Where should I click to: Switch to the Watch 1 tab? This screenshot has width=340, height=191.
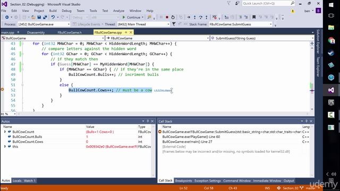click(30, 180)
